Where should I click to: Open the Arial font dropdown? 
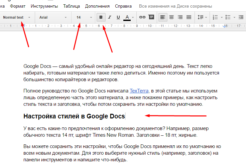point(53,17)
